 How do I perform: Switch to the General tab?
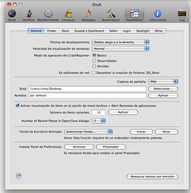(36, 31)
